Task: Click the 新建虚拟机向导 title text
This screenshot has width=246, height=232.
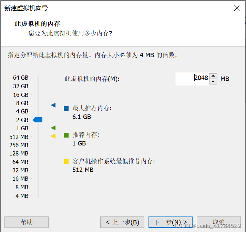Action: (x=26, y=8)
